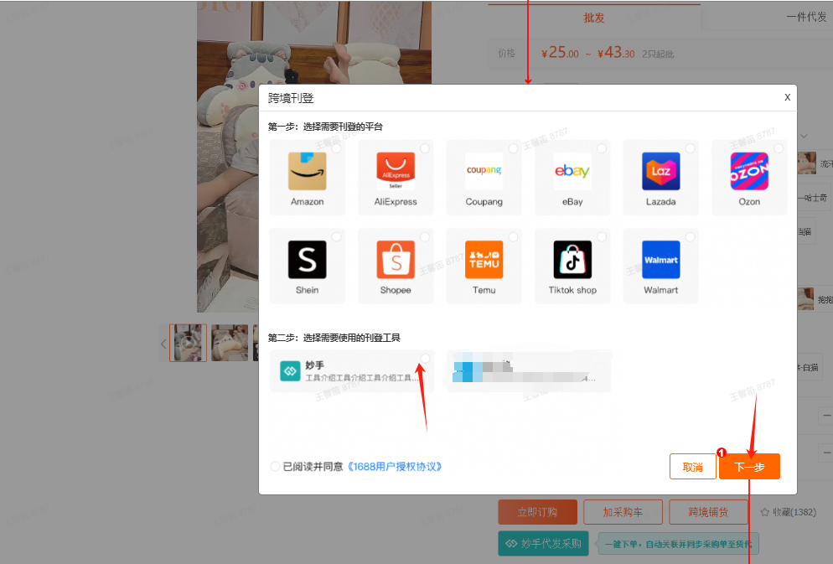The width and height of the screenshot is (833, 564).
Task: Click the 跨境铺货 button
Action: pyautogui.click(x=708, y=512)
